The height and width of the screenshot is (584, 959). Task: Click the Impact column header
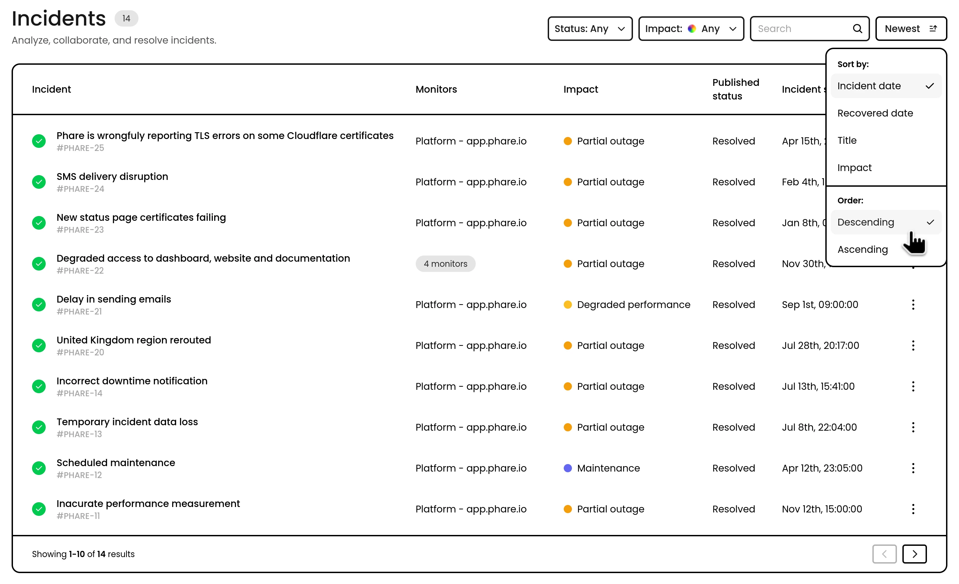580,89
